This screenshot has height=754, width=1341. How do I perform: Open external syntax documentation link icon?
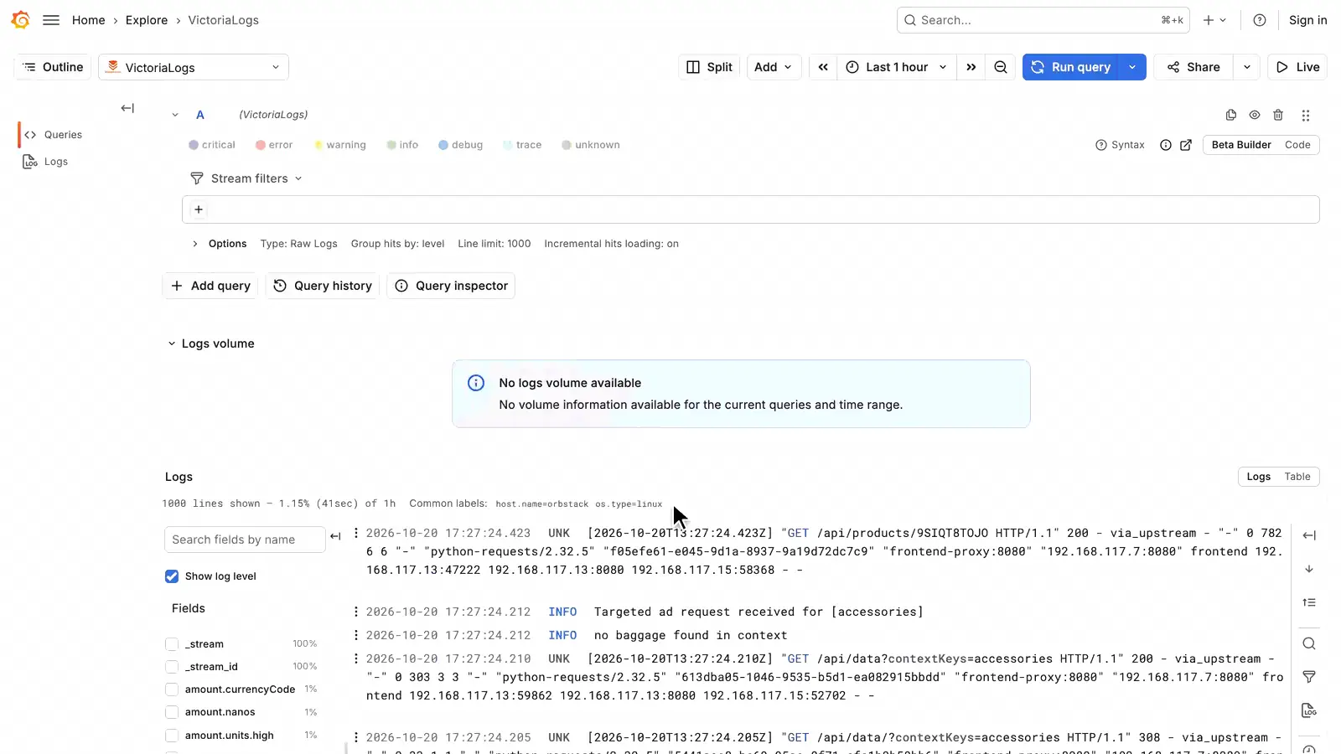[1186, 145]
